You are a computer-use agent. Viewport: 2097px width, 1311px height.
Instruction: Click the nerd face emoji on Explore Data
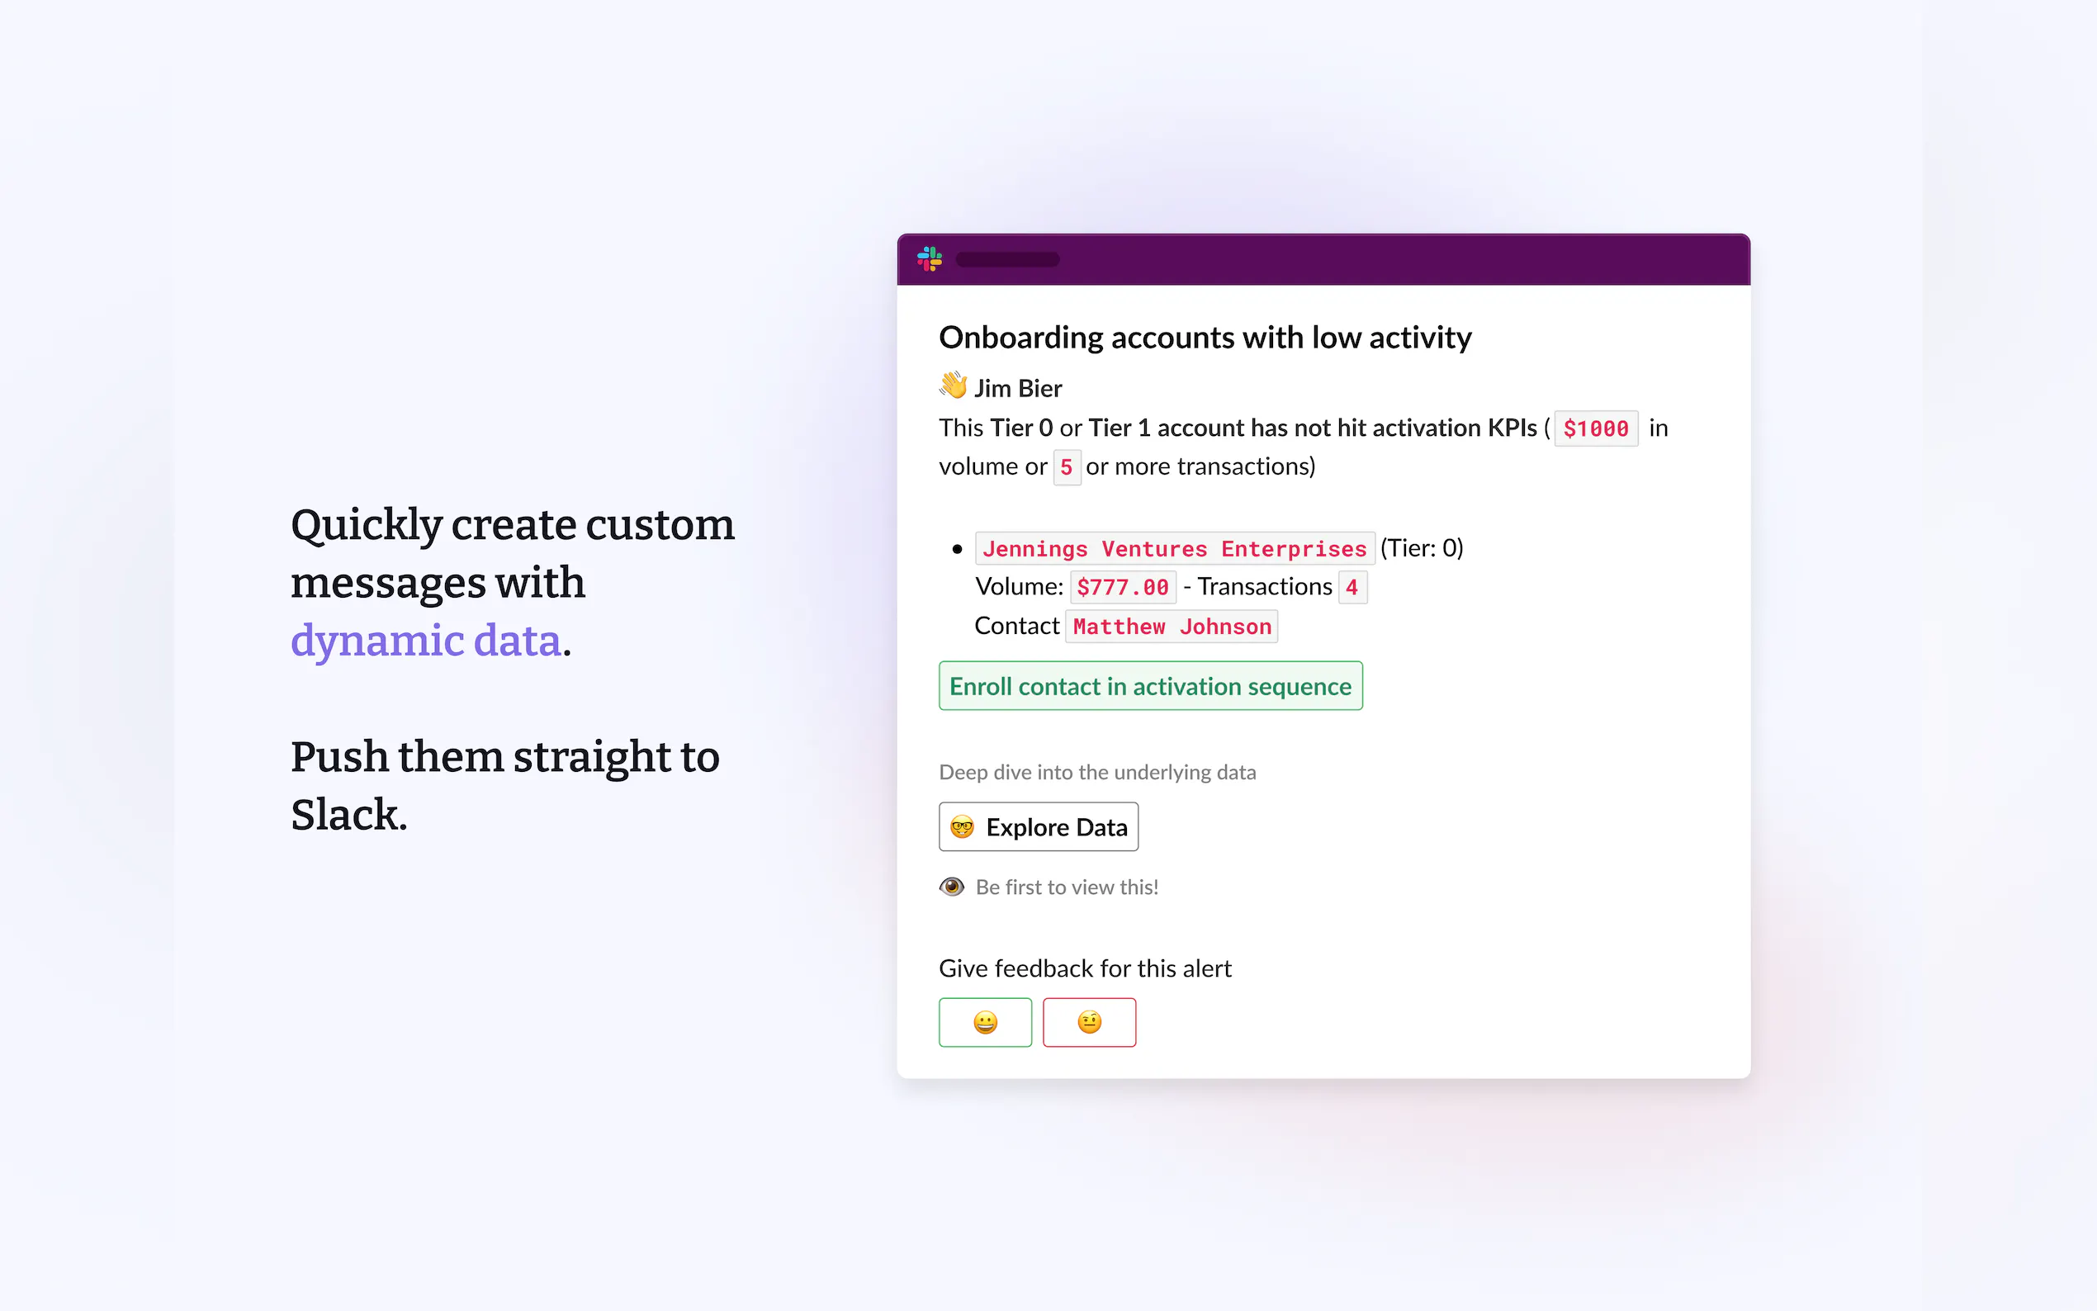[x=963, y=827]
